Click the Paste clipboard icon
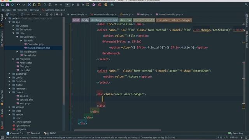Viewport: 249px width, 140px height. 39,5
